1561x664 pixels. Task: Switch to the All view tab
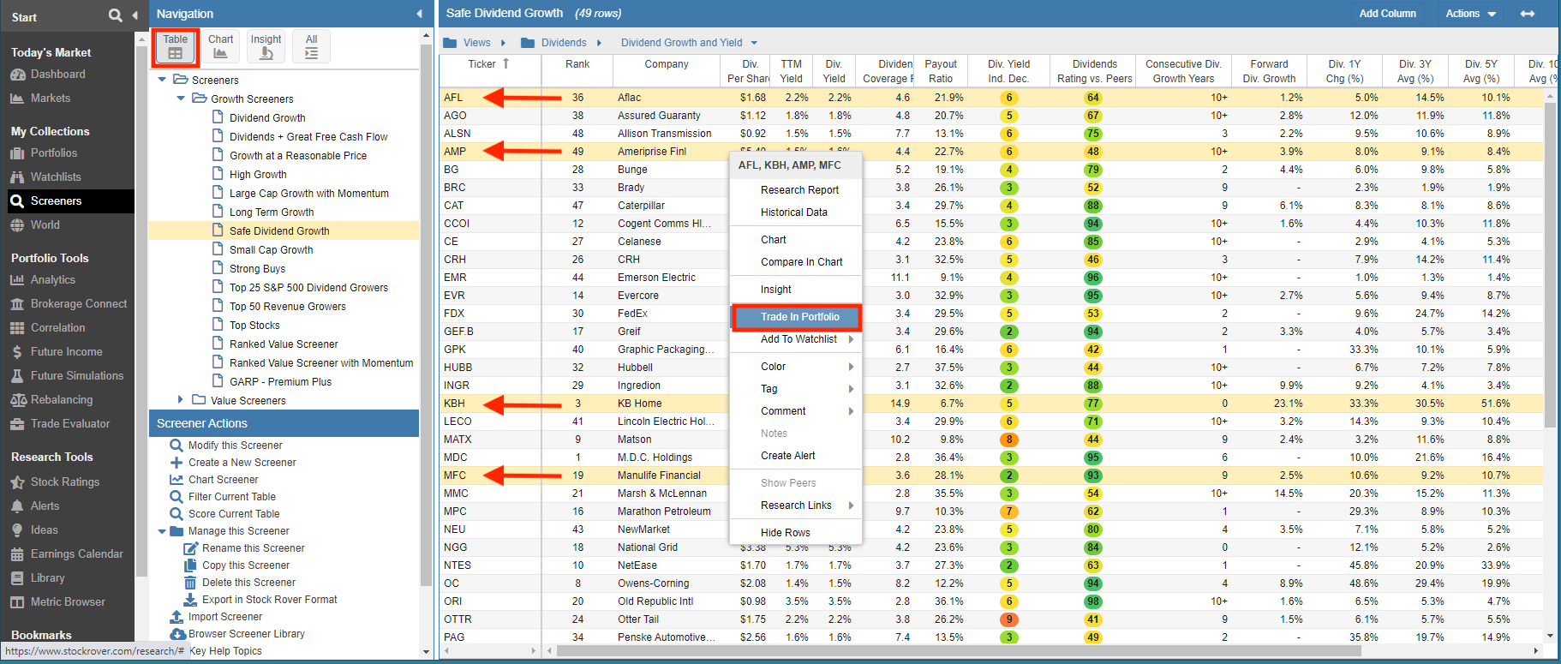tap(312, 47)
